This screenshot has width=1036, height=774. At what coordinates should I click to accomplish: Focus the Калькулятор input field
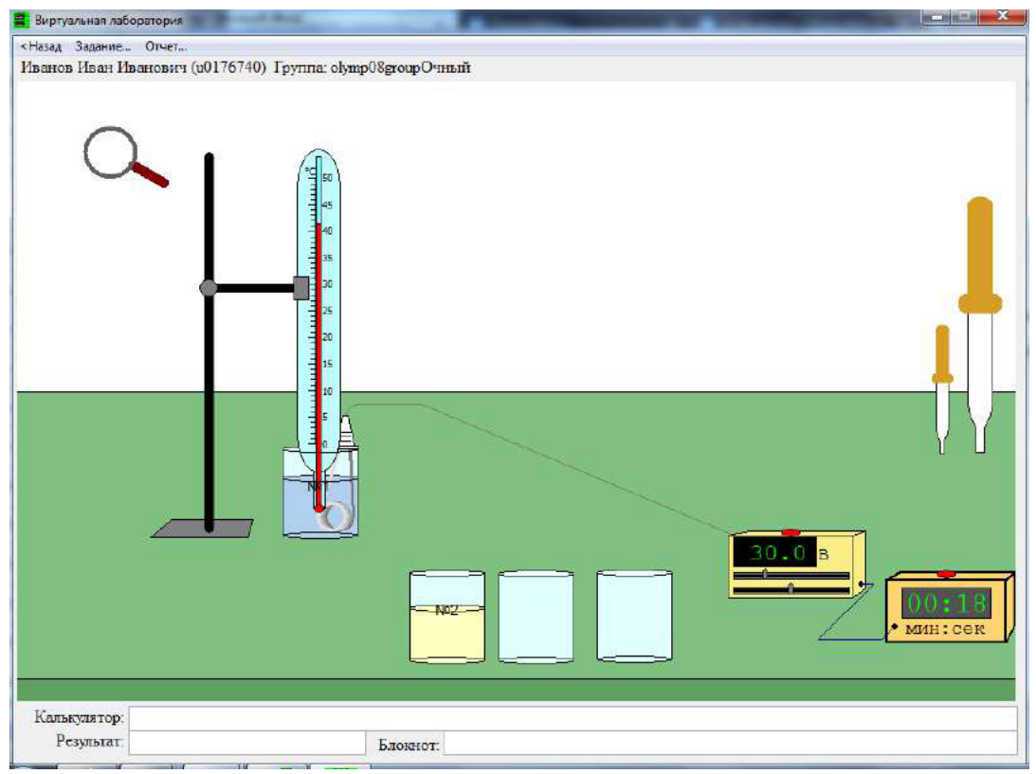pos(573,718)
